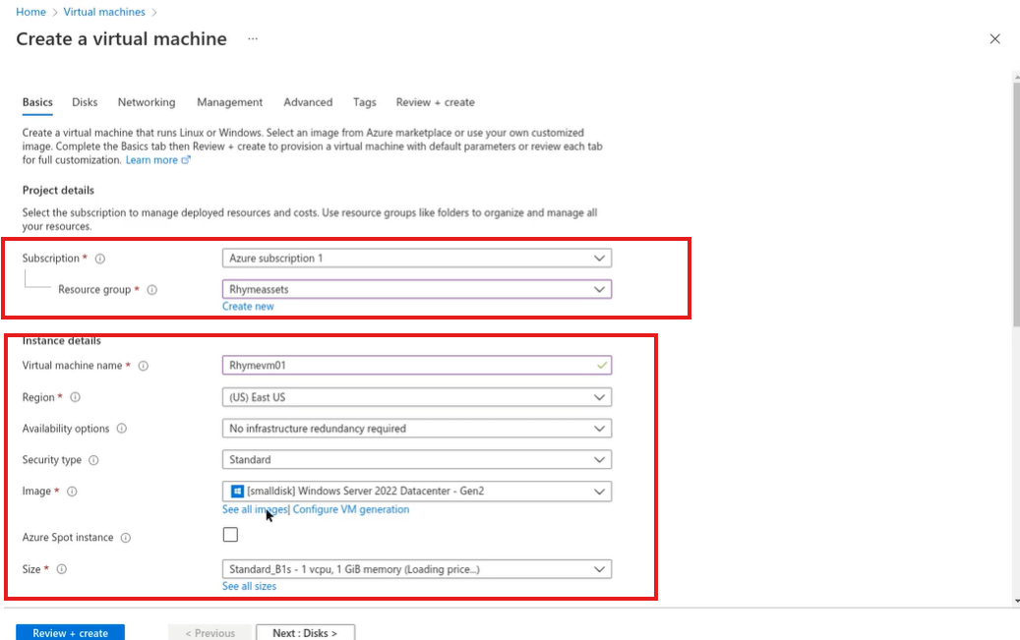Switch to the Tags tab
The image size is (1020, 640).
click(x=364, y=103)
